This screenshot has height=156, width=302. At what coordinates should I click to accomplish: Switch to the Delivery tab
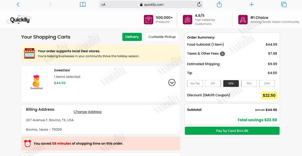click(x=132, y=37)
